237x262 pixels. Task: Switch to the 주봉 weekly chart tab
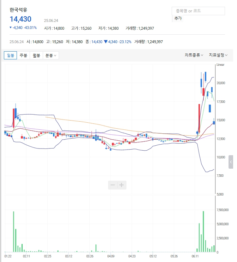pyautogui.click(x=23, y=55)
